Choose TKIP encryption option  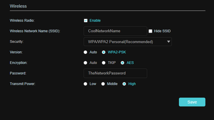(103, 63)
